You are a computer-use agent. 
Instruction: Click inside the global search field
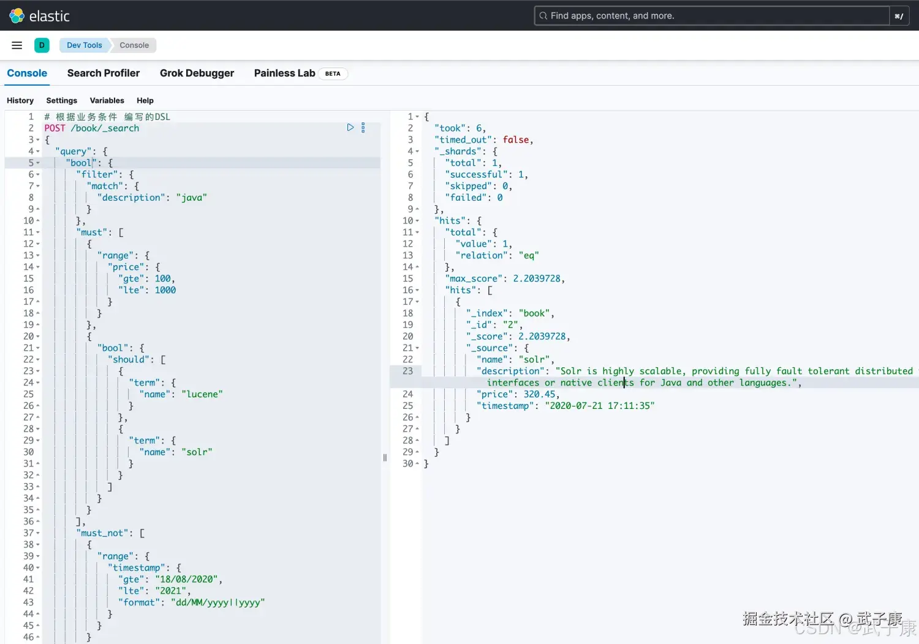tap(674, 15)
